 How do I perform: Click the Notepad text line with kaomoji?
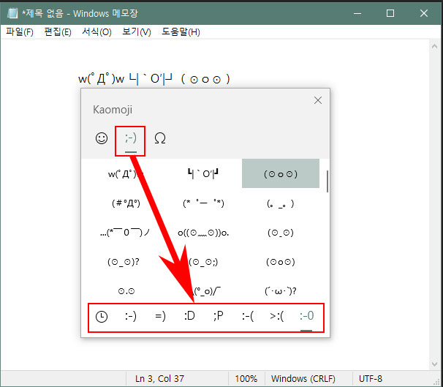[x=154, y=79]
